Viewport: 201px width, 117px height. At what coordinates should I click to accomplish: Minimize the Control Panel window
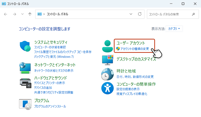[171, 4]
